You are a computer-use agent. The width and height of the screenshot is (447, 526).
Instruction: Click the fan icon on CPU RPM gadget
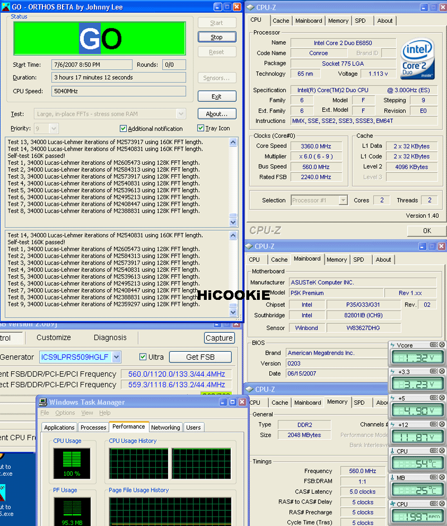click(392, 504)
